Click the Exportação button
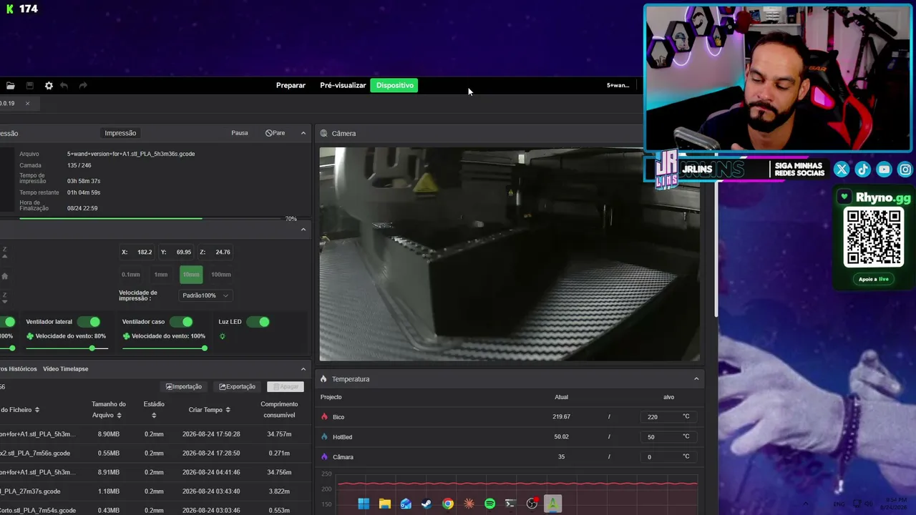Viewport: 916px width, 515px height. tap(238, 387)
